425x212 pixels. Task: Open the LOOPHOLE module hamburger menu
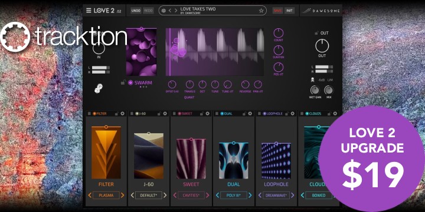(x=259, y=114)
